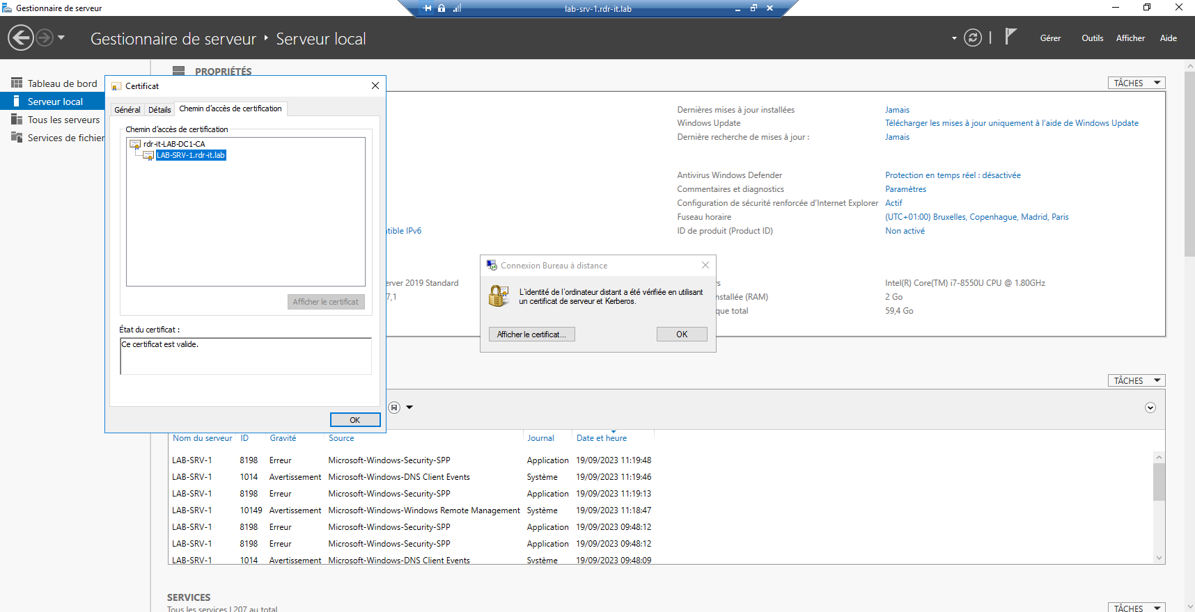Image resolution: width=1195 pixels, height=612 pixels.
Task: Open the Outils menu
Action: click(x=1092, y=38)
